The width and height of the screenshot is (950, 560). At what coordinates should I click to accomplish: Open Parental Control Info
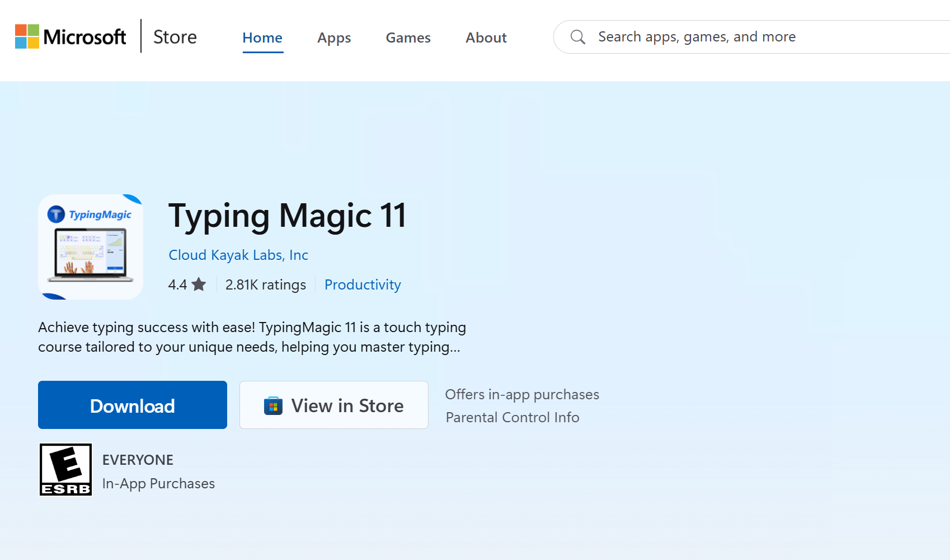pyautogui.click(x=512, y=417)
